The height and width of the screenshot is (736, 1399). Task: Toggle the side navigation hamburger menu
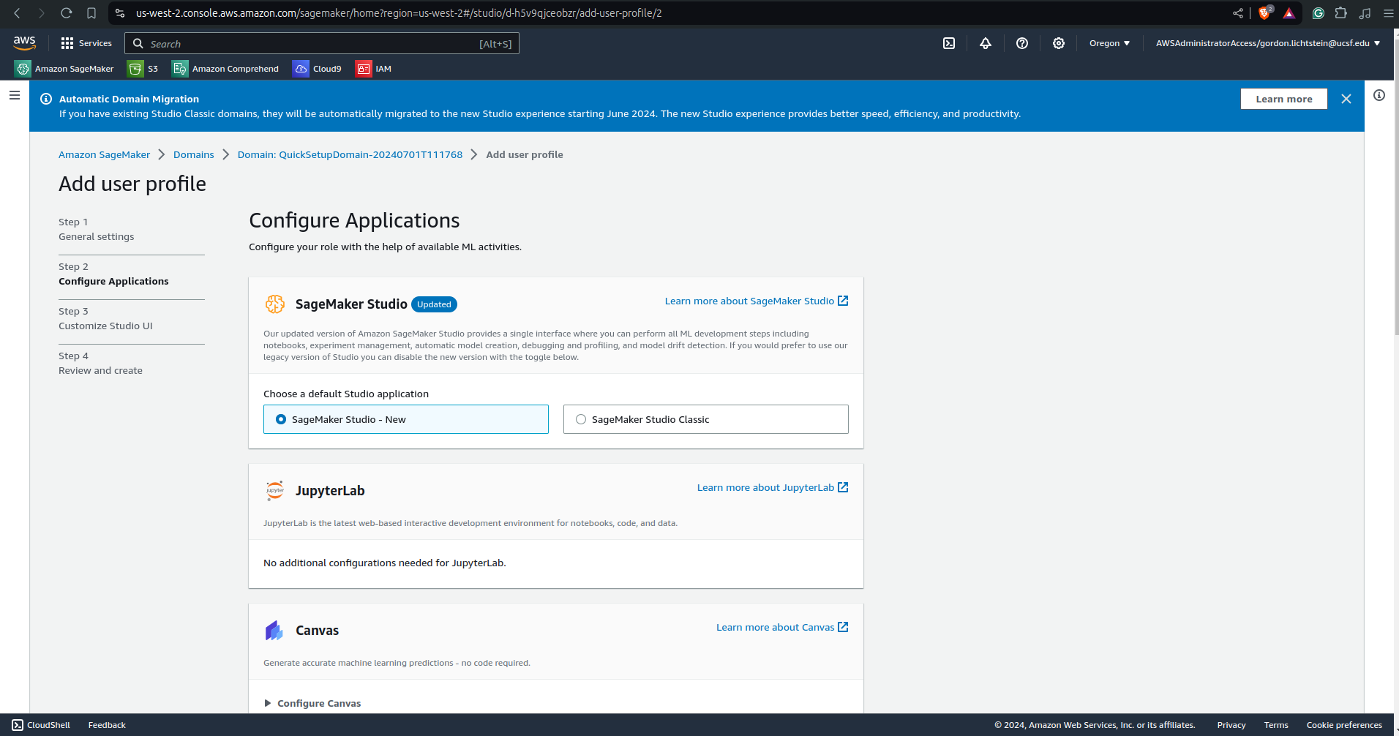pyautogui.click(x=15, y=95)
